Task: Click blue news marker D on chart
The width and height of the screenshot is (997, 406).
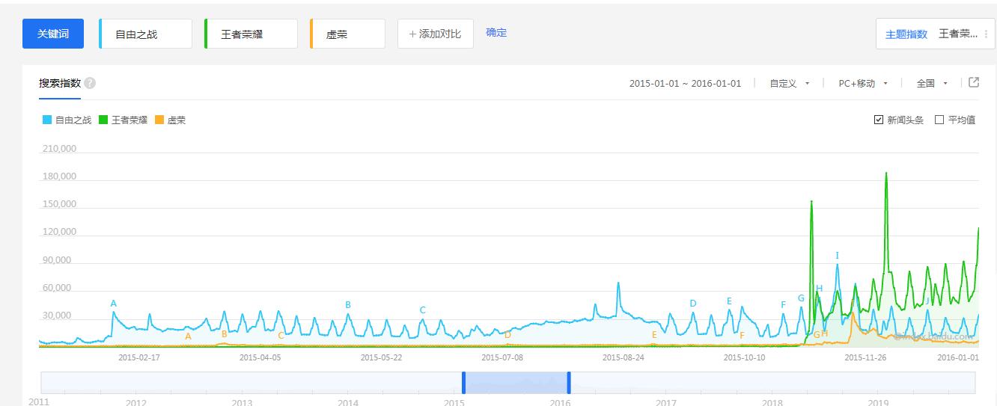Action: (693, 304)
